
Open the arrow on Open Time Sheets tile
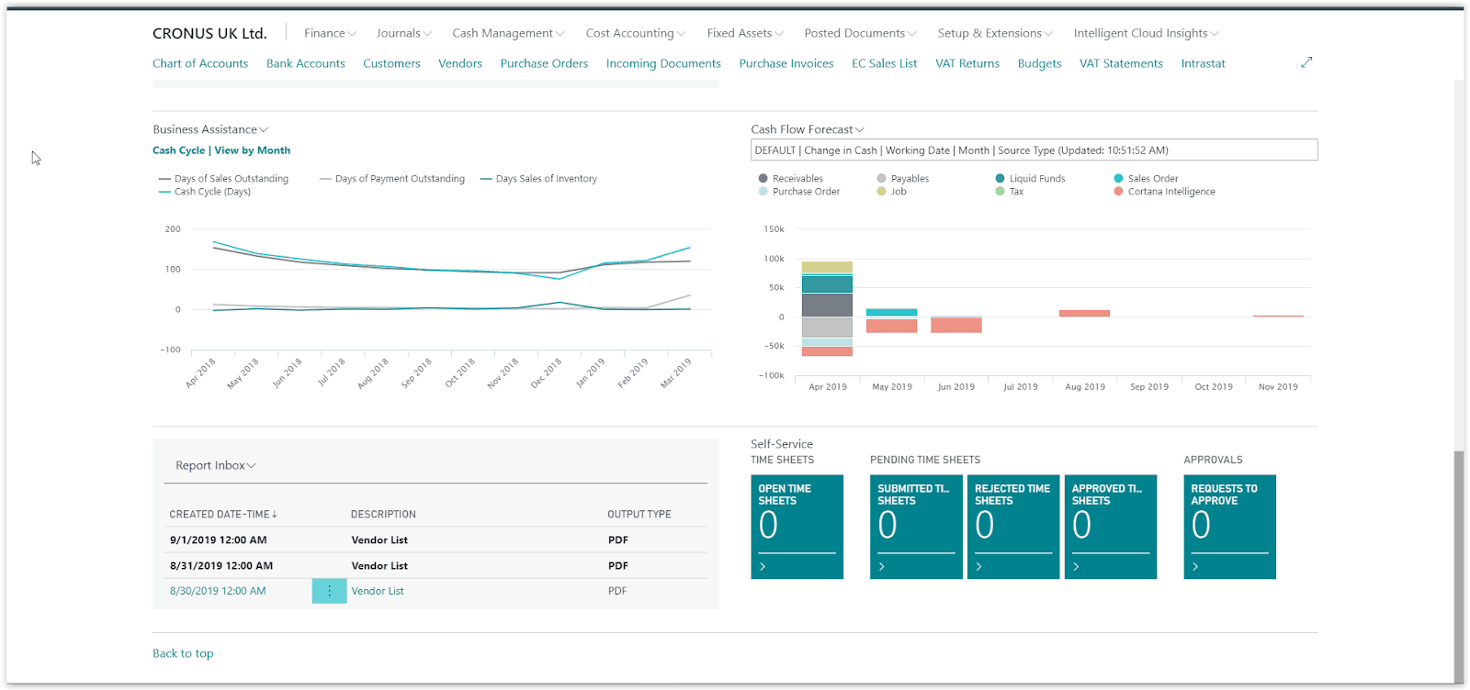(763, 567)
